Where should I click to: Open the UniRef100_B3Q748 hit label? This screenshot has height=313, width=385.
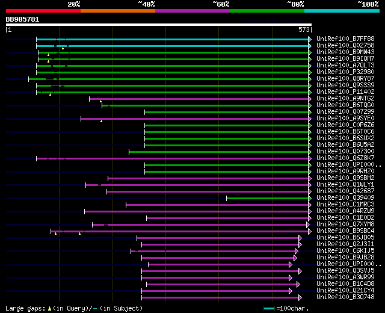click(345, 297)
